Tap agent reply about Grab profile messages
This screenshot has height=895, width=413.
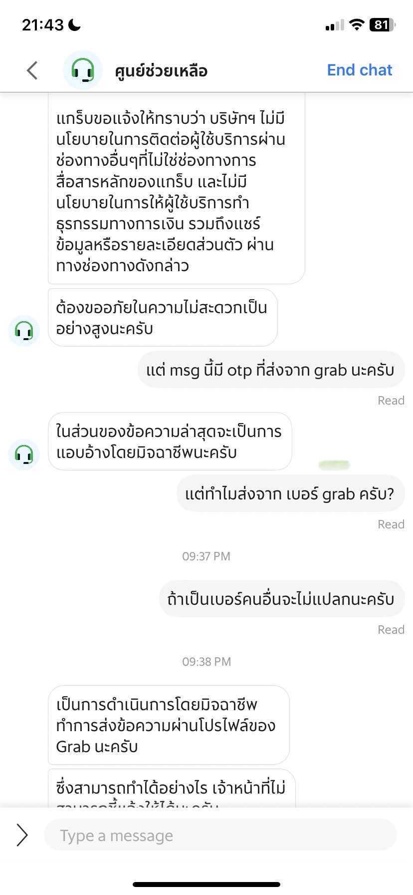coord(169,725)
